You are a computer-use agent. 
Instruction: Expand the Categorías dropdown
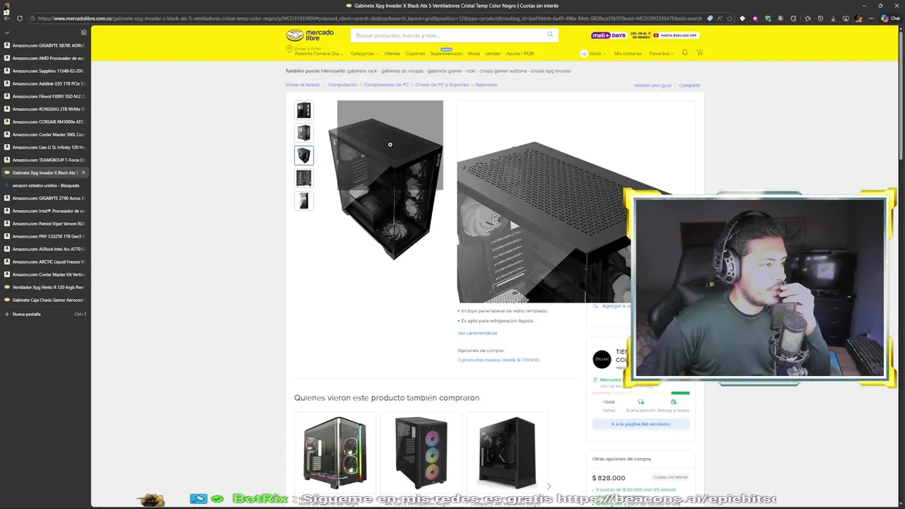tap(364, 54)
